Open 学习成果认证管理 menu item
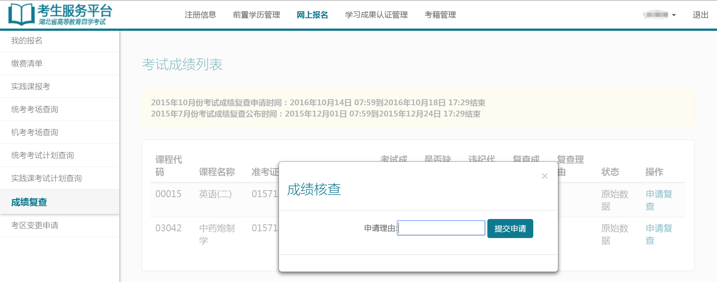 (376, 15)
